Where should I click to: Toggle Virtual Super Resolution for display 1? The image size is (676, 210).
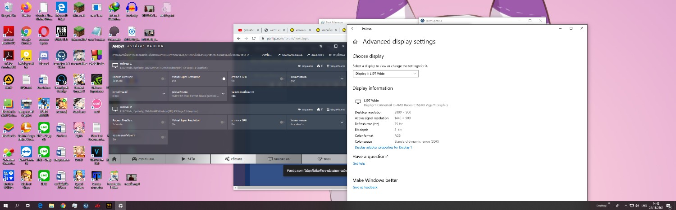pyautogui.click(x=224, y=79)
